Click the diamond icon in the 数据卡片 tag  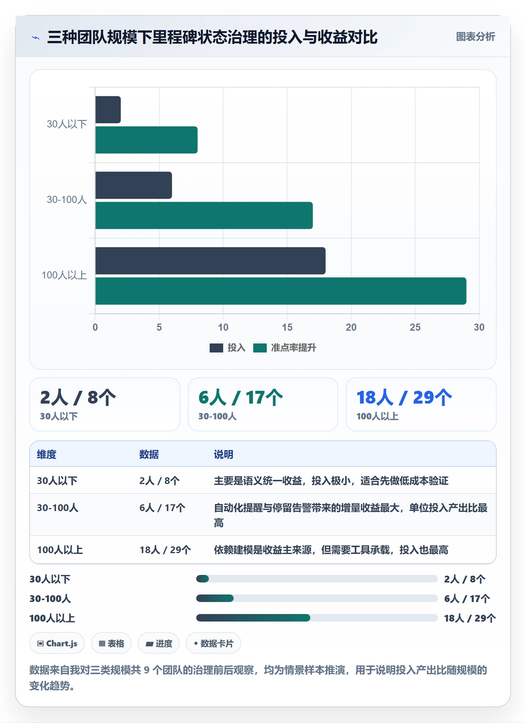point(196,643)
